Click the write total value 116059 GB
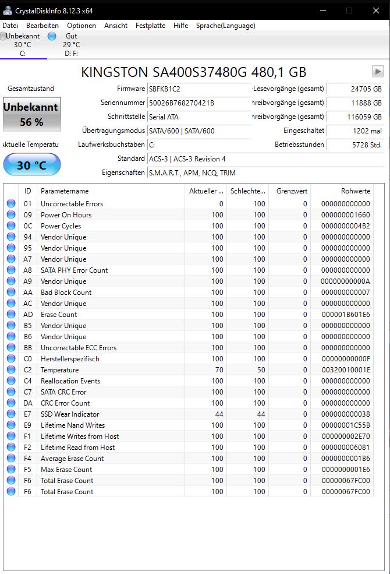 pyautogui.click(x=355, y=117)
